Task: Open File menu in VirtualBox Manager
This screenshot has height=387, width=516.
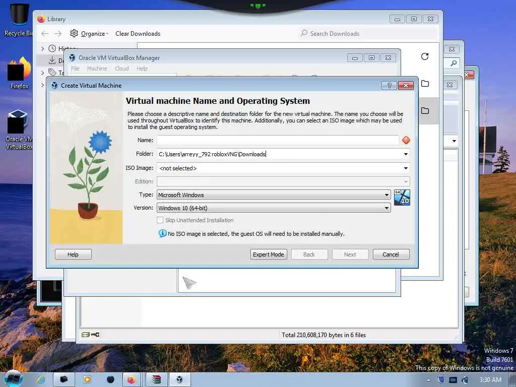Action: 75,69
